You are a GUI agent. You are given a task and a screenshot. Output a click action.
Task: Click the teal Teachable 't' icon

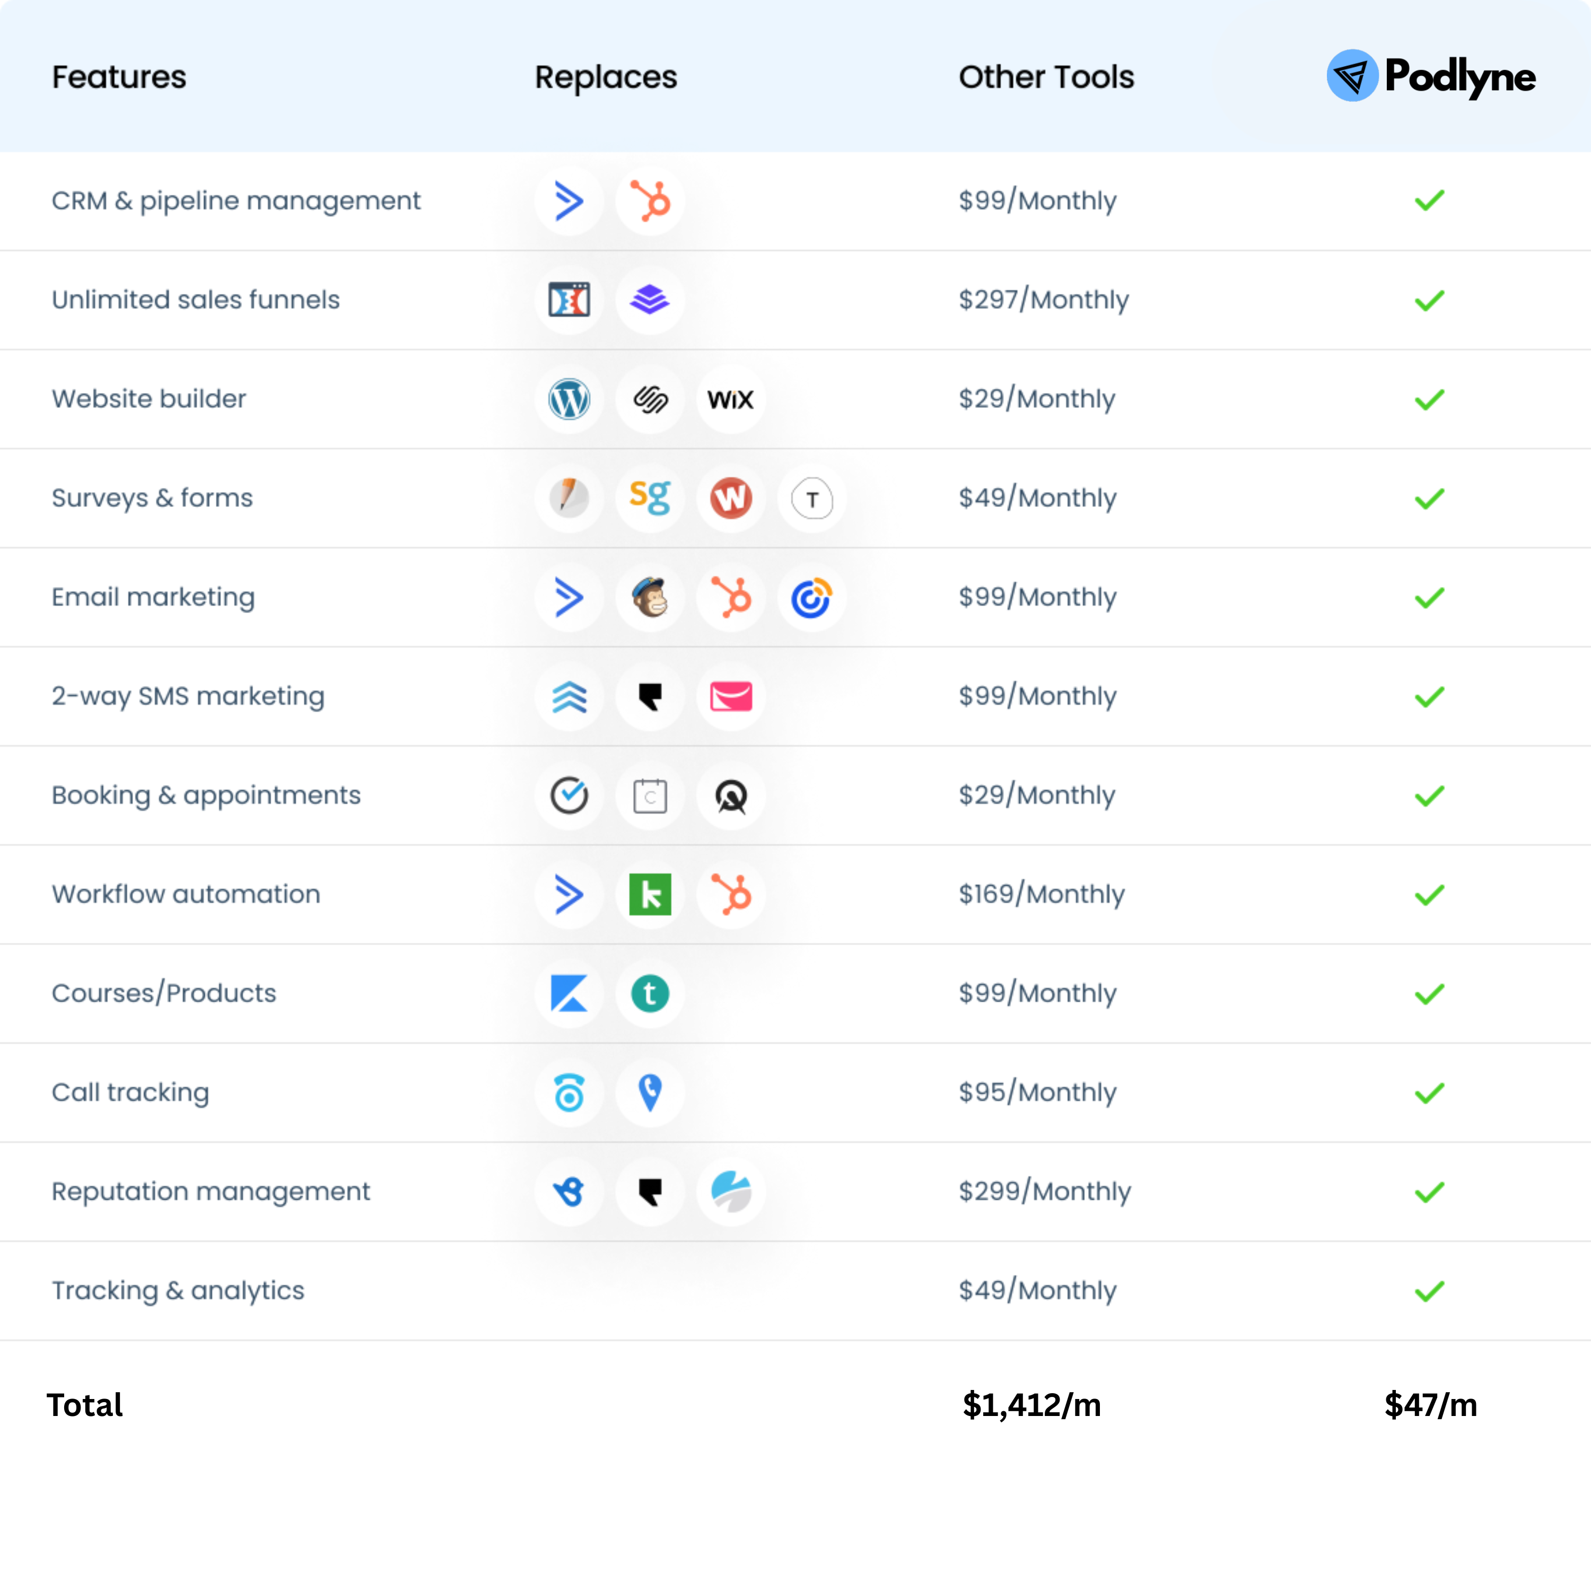[650, 993]
